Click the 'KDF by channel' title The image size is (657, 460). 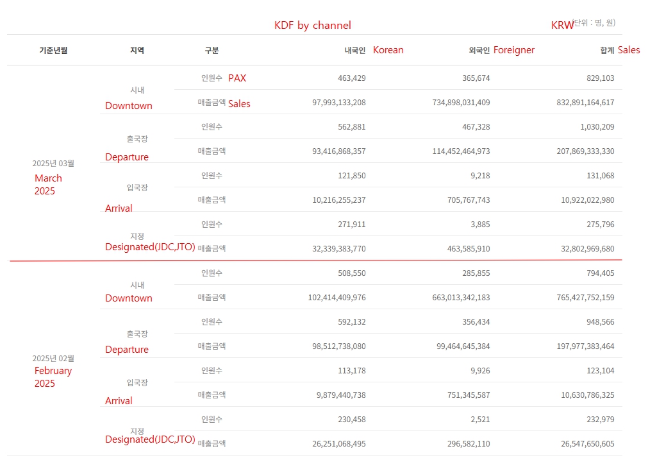pyautogui.click(x=313, y=25)
